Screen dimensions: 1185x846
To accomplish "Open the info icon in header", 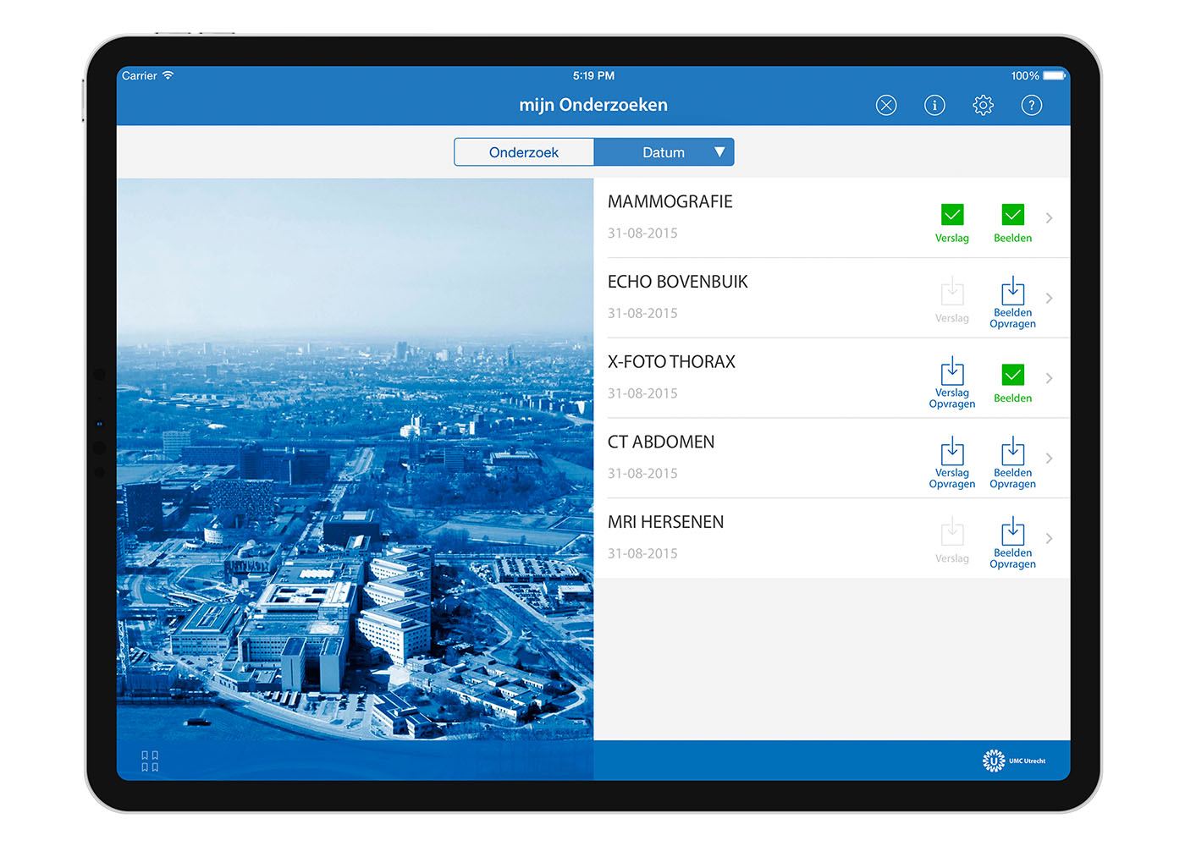I will pyautogui.click(x=934, y=105).
